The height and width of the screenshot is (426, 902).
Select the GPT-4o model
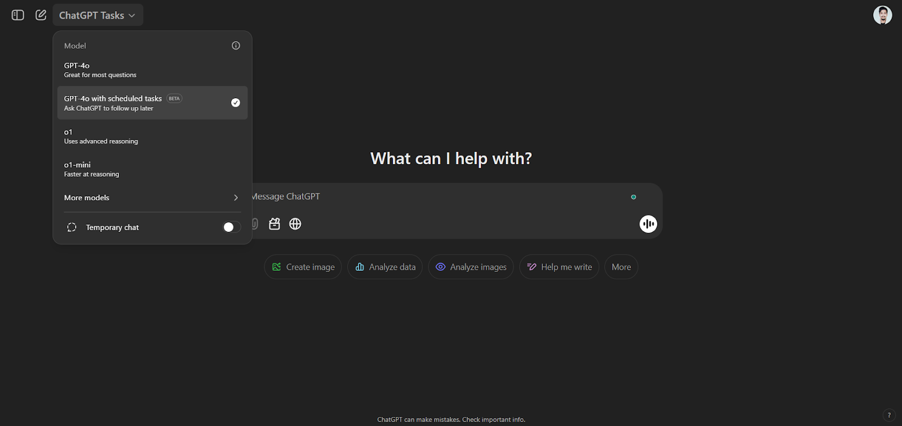152,70
